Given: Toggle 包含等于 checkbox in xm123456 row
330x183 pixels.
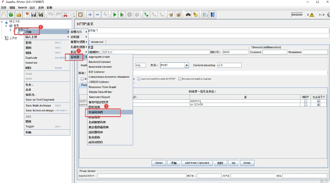Looking at the screenshot, I should [x=319, y=105].
